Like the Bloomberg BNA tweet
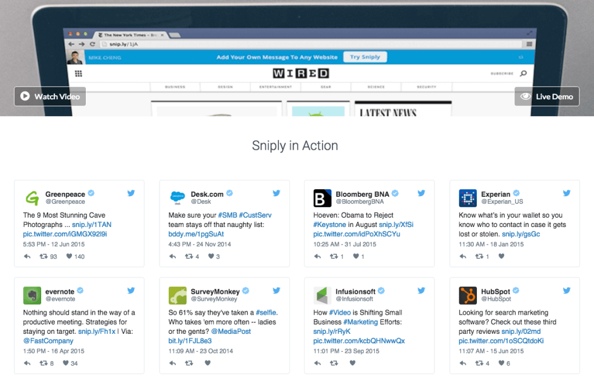Screen dimensions: 594x382 point(356,256)
